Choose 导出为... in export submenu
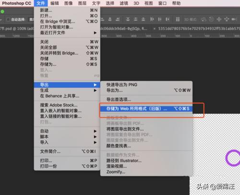 [146, 90]
